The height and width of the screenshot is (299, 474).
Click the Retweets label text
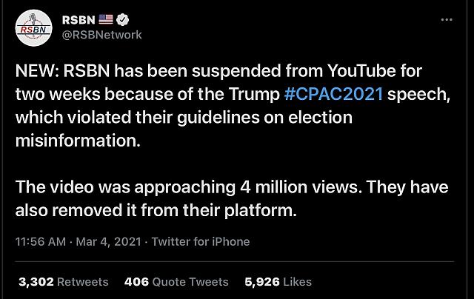pyautogui.click(x=82, y=282)
